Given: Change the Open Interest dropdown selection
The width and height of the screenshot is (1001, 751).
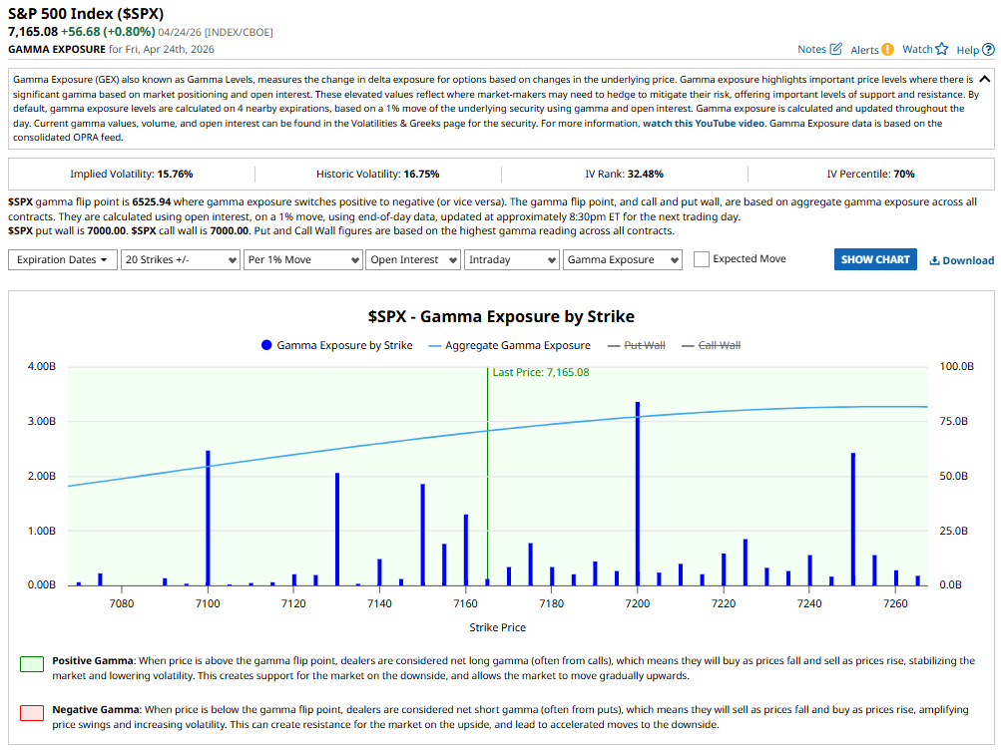Looking at the screenshot, I should pos(411,259).
